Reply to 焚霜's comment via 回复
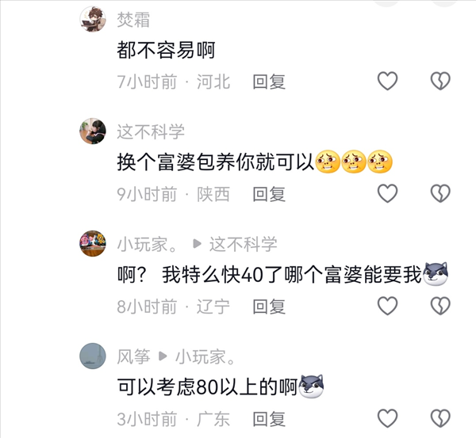This screenshot has width=476, height=438. (x=269, y=82)
